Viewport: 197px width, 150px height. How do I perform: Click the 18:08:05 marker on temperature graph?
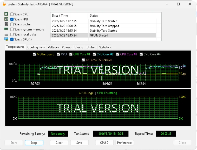click(x=107, y=84)
